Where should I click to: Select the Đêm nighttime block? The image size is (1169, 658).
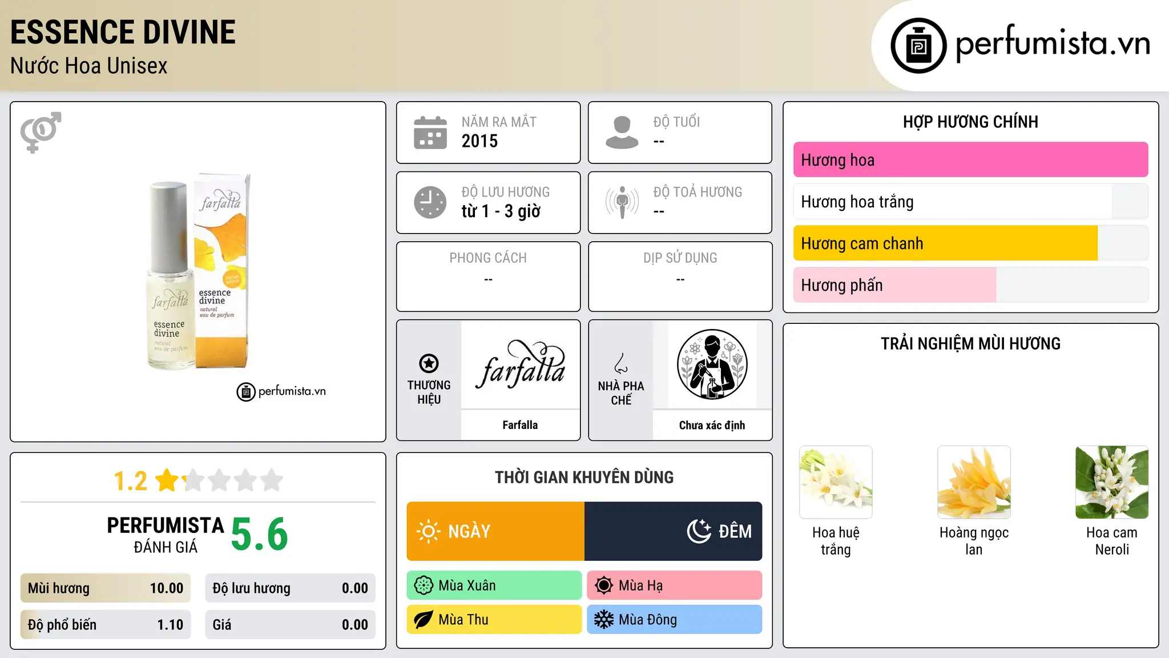674,531
